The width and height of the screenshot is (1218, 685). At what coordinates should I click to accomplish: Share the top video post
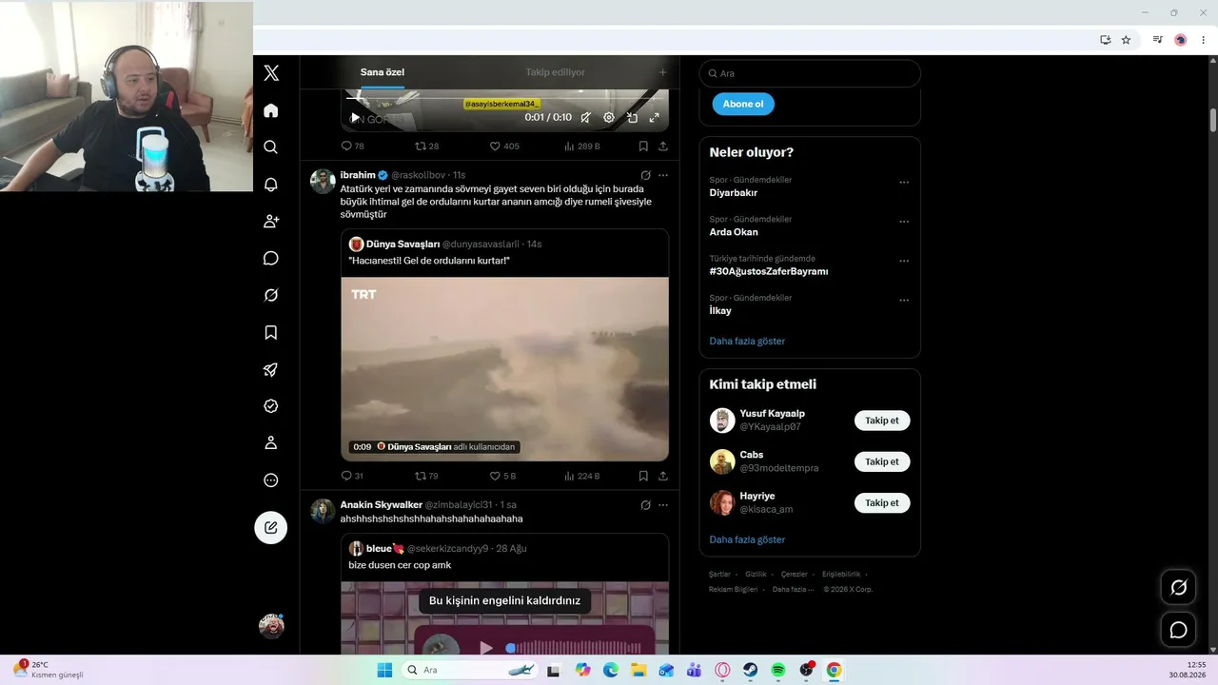[x=663, y=147]
